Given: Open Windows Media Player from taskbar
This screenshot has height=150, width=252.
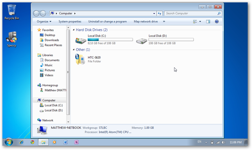Looking at the screenshot, I should (x=54, y=142).
